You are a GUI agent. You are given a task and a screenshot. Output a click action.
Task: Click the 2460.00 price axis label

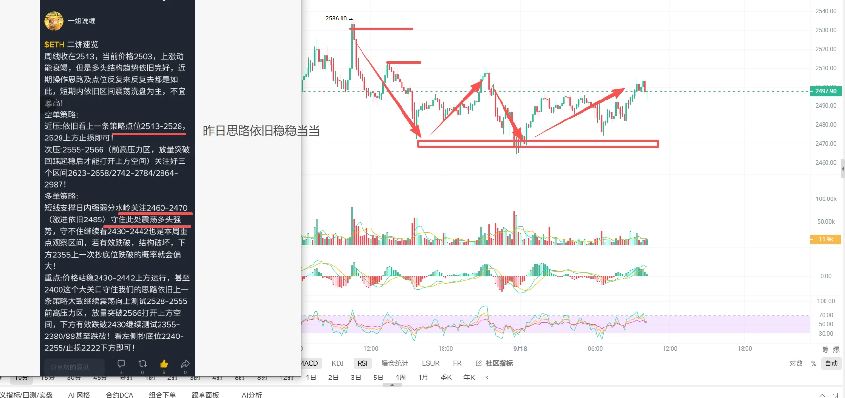click(x=826, y=163)
